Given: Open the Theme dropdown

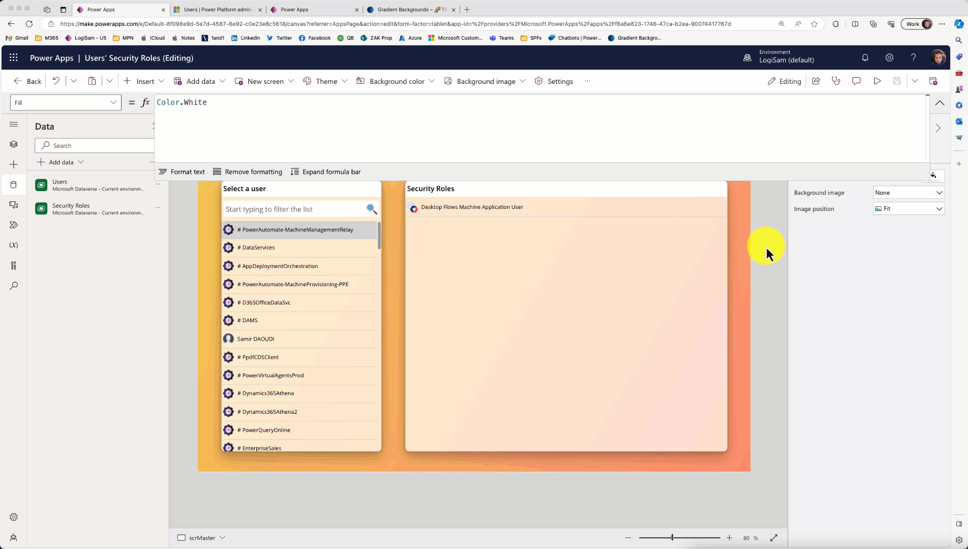Looking at the screenshot, I should (325, 81).
